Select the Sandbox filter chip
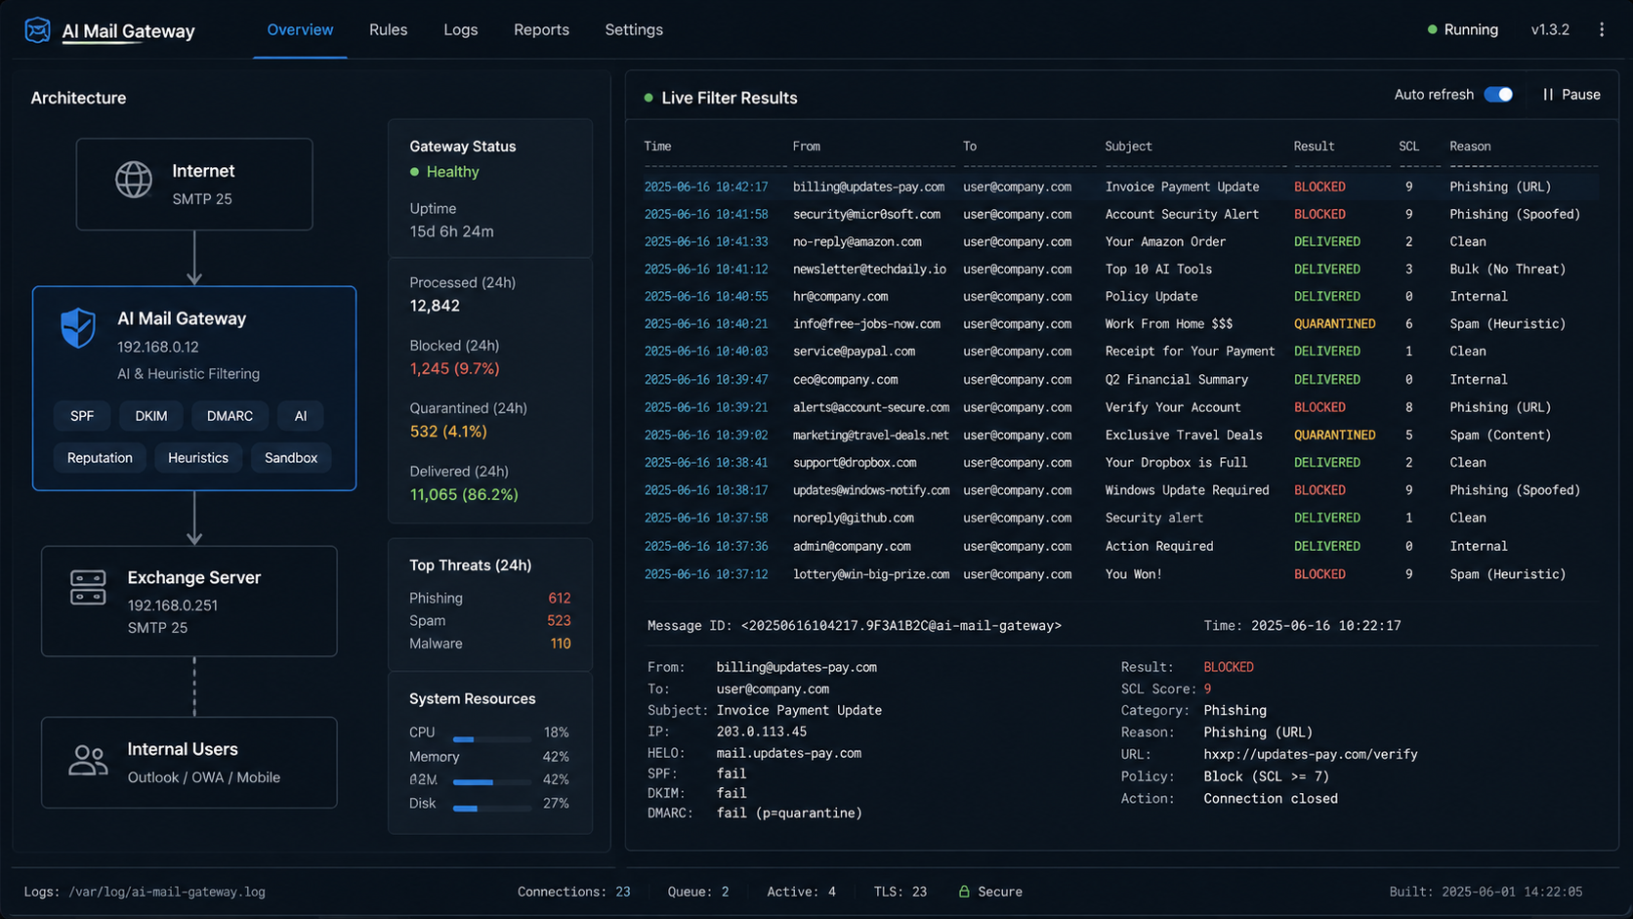 (x=291, y=458)
